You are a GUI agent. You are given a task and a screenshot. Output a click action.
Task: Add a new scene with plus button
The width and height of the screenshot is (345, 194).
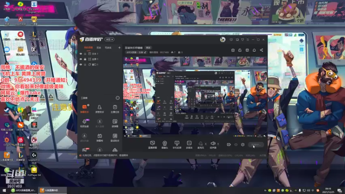(x=119, y=47)
